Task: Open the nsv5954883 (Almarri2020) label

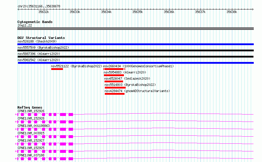Action: (125, 72)
